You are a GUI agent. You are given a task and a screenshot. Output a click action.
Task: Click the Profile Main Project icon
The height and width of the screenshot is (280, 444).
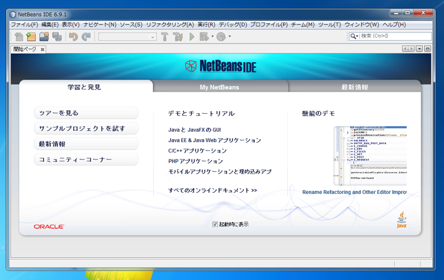221,37
